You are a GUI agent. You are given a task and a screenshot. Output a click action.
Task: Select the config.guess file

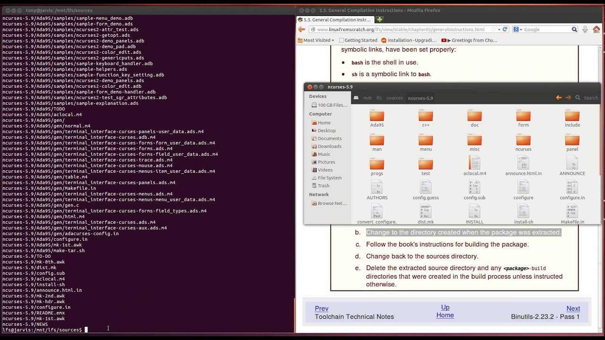coord(425,190)
